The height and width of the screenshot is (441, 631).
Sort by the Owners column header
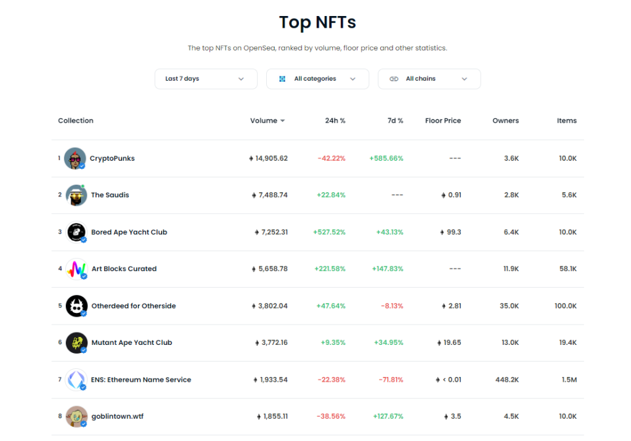pyautogui.click(x=505, y=121)
